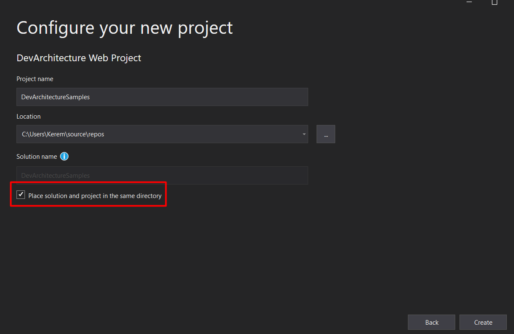Untick the same directory checkbox box
The height and width of the screenshot is (334, 514).
coord(21,195)
